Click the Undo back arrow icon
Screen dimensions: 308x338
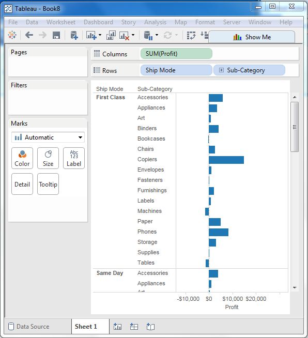[x=29, y=35]
